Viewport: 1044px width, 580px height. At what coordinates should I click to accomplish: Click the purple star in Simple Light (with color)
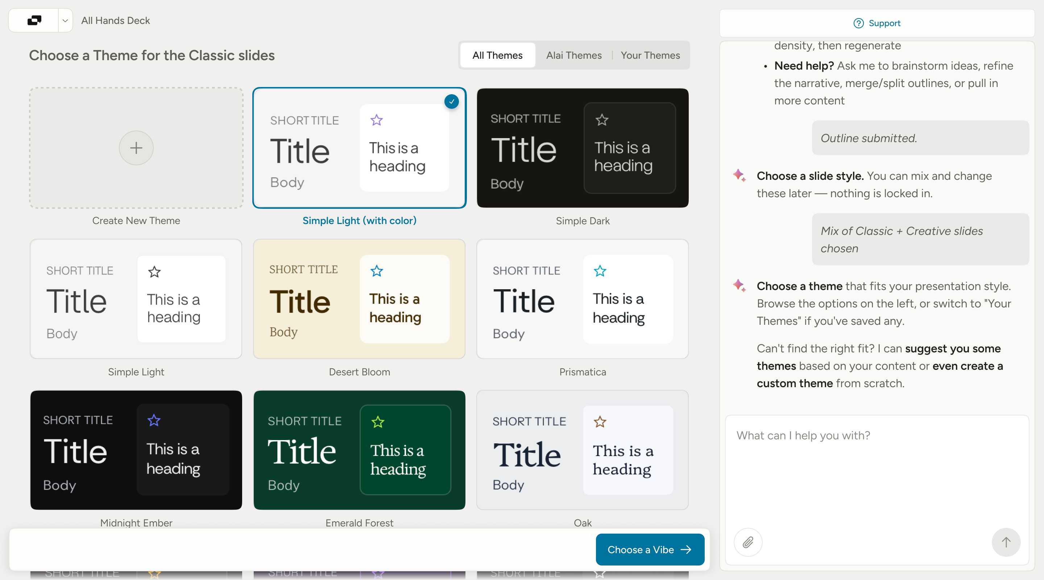tap(377, 120)
